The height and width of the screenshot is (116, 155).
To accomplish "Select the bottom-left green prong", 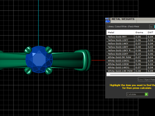I will (x=28, y=71).
